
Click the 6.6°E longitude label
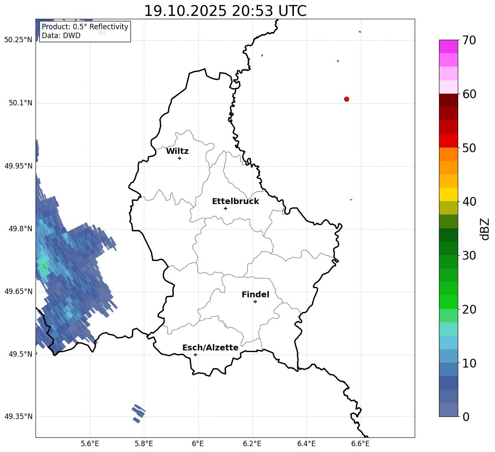coord(360,444)
